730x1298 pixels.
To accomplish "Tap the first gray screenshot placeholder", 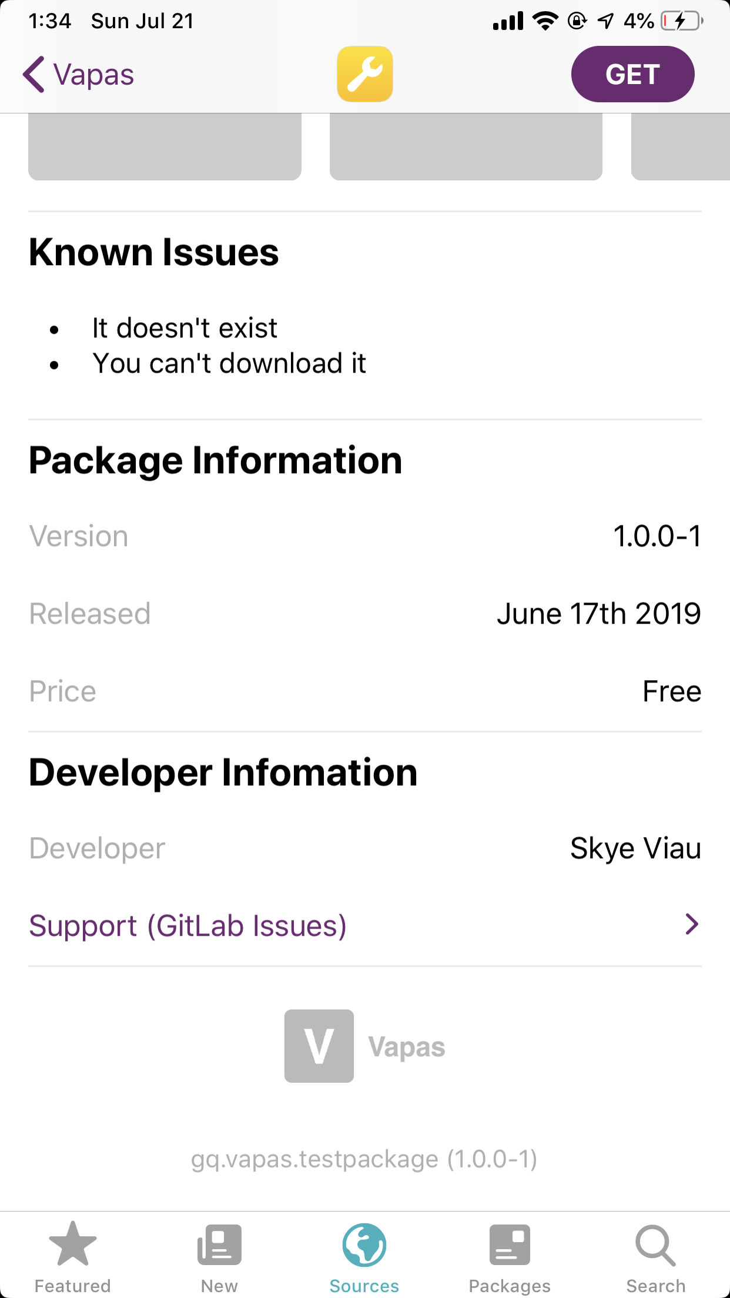I will (x=165, y=146).
